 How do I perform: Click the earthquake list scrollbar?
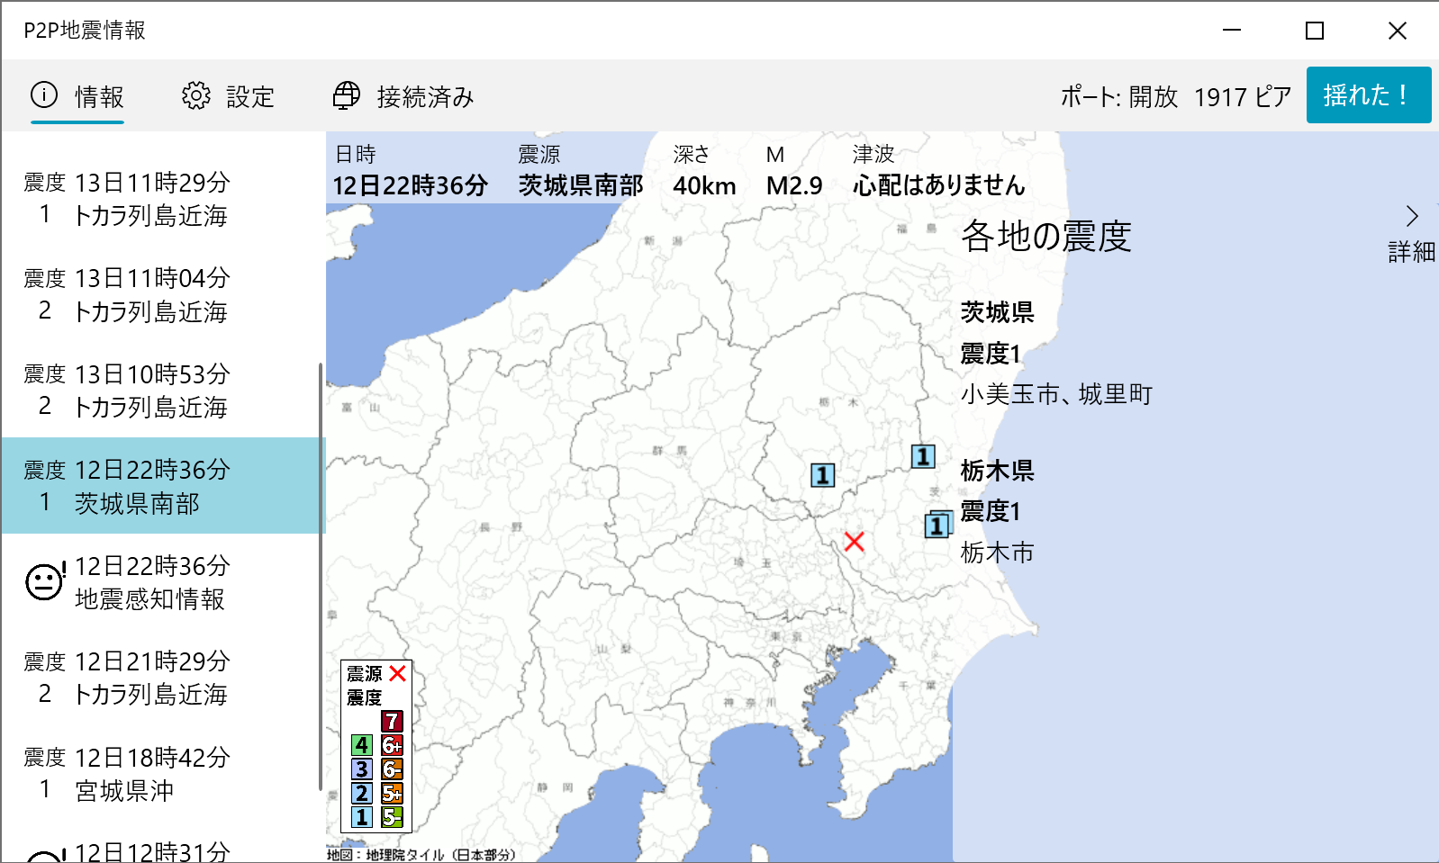click(321, 576)
